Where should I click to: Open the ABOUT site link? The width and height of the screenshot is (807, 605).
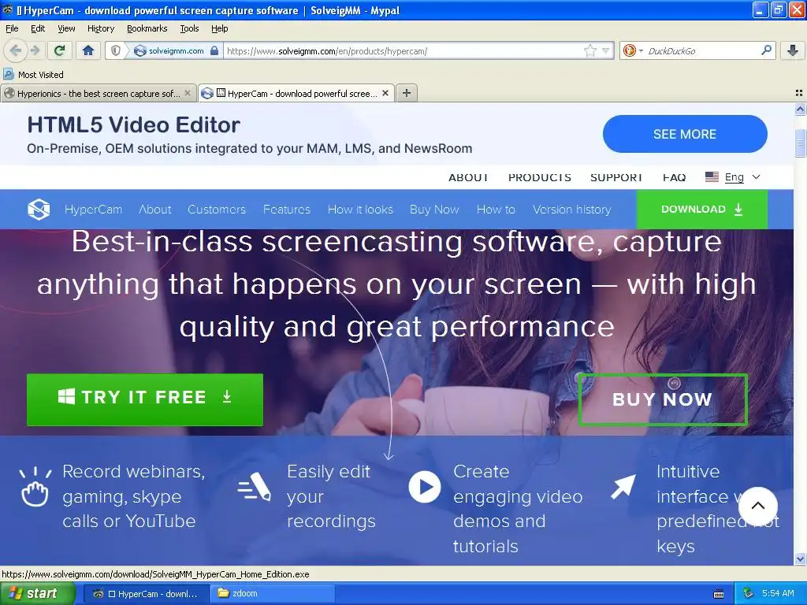[468, 177]
